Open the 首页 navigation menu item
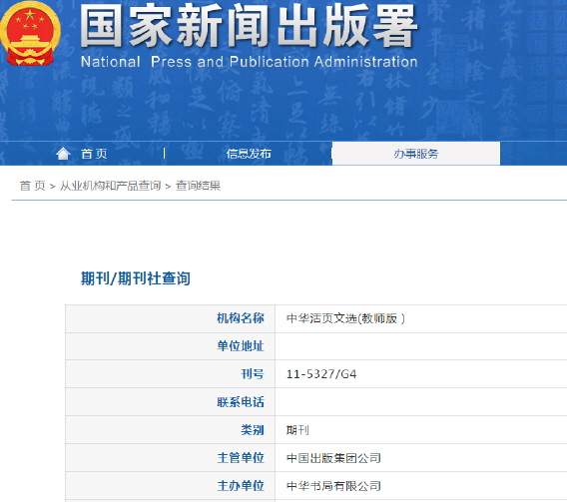This screenshot has width=567, height=502. click(94, 154)
